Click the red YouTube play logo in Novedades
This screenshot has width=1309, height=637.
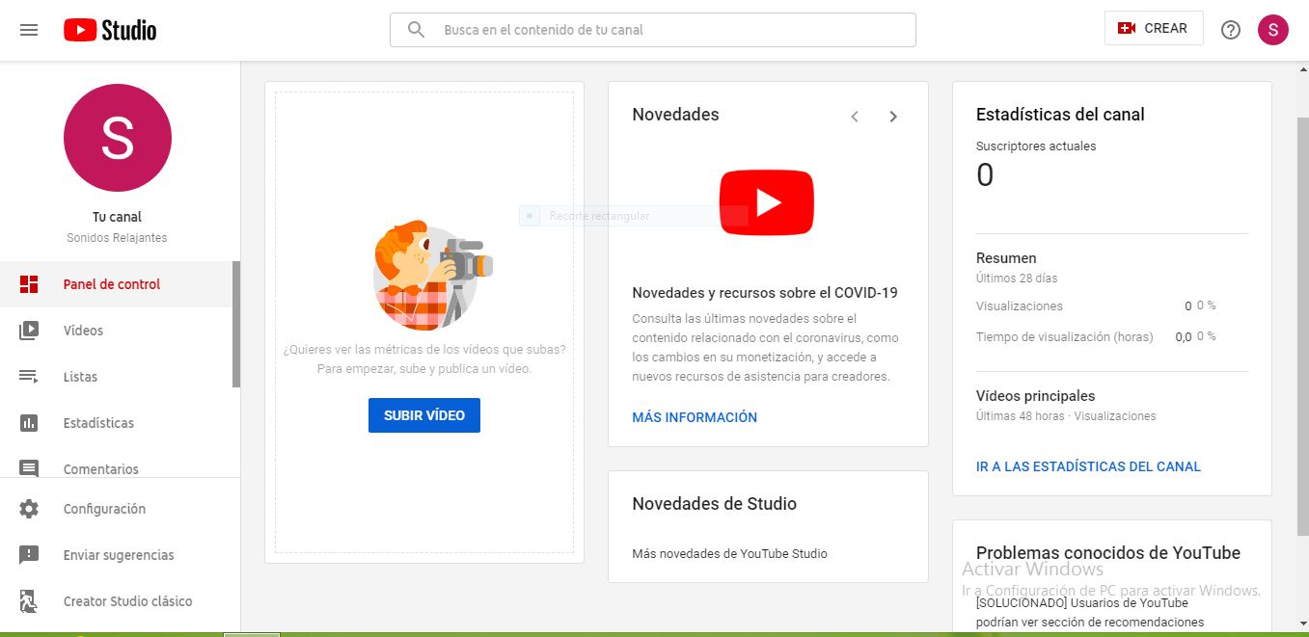click(x=767, y=202)
